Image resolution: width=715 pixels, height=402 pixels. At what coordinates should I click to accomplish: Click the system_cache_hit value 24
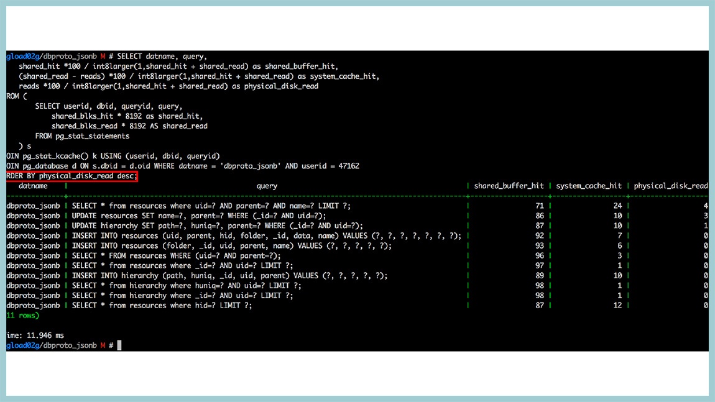click(617, 206)
